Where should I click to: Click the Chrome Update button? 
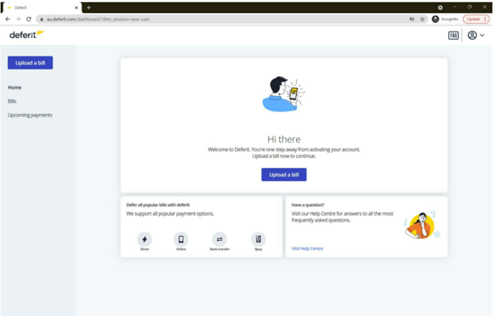click(x=476, y=19)
